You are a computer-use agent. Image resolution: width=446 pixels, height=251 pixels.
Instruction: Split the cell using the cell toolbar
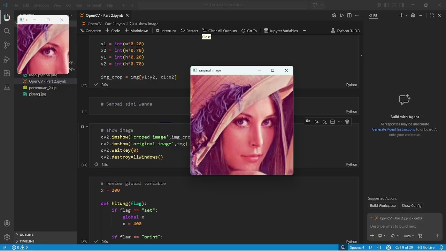pos(332,122)
